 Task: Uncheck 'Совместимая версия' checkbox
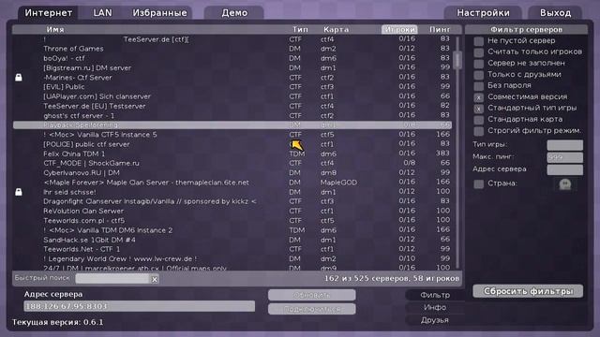click(x=478, y=97)
